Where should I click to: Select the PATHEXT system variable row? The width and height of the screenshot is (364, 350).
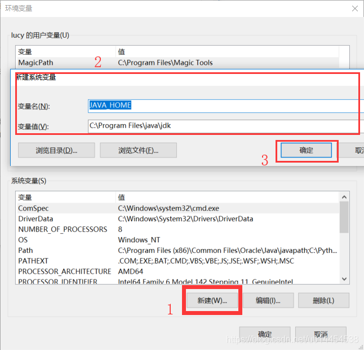[x=178, y=261]
